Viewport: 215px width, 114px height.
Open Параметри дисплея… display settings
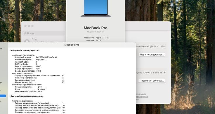pos(152,55)
